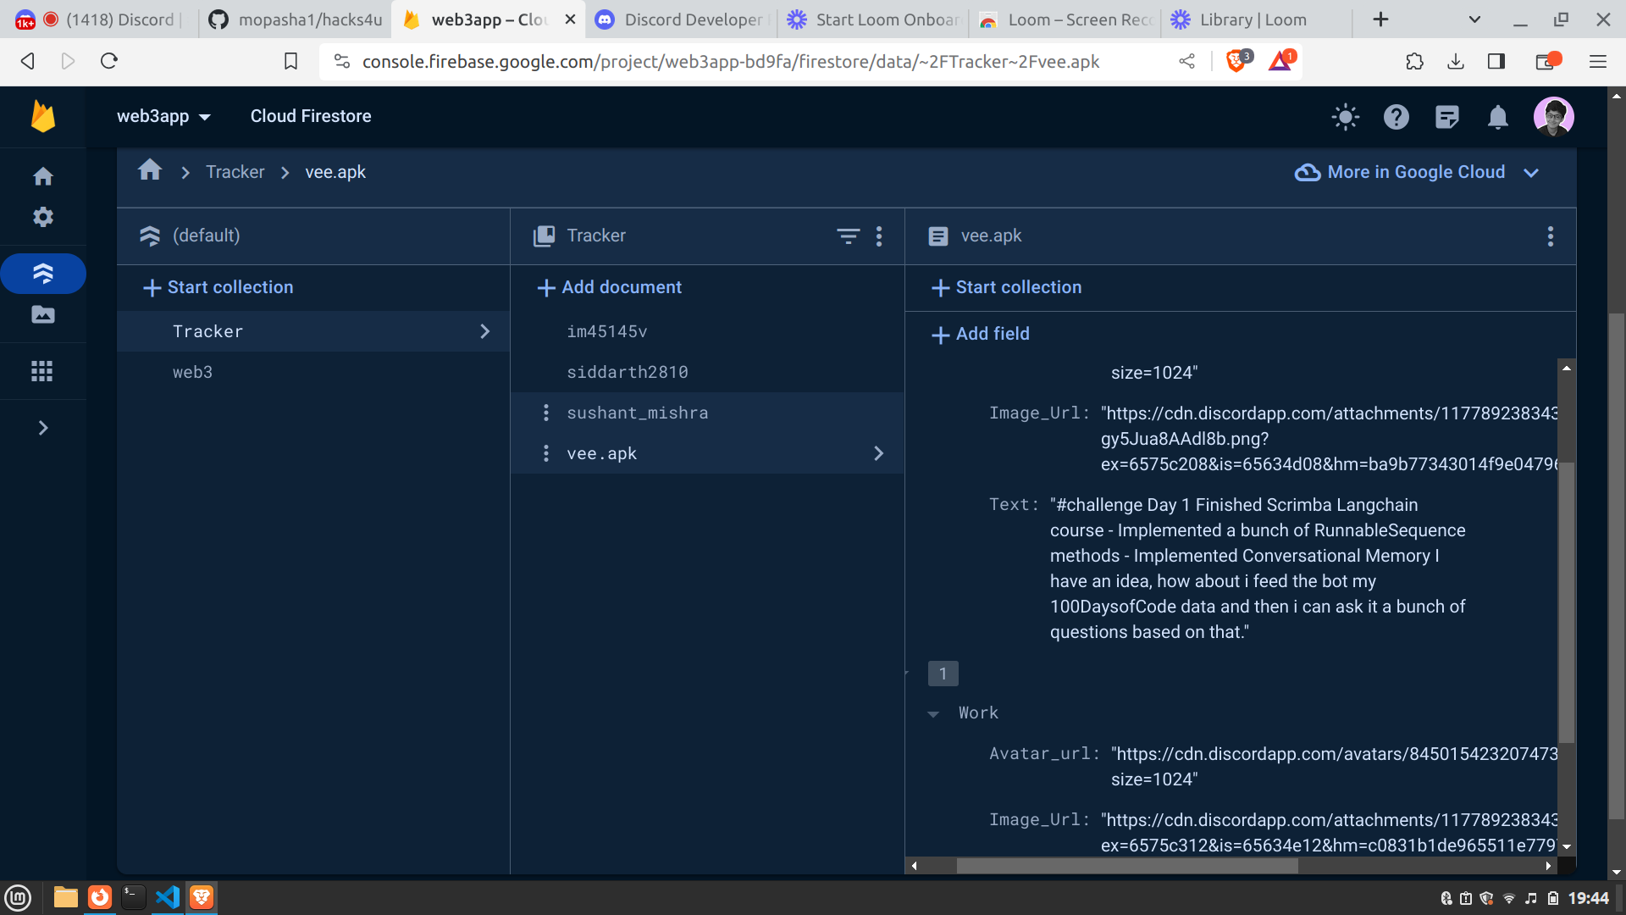Viewport: 1626px width, 915px height.
Task: Click the Firebase logo icon
Action: point(42,116)
